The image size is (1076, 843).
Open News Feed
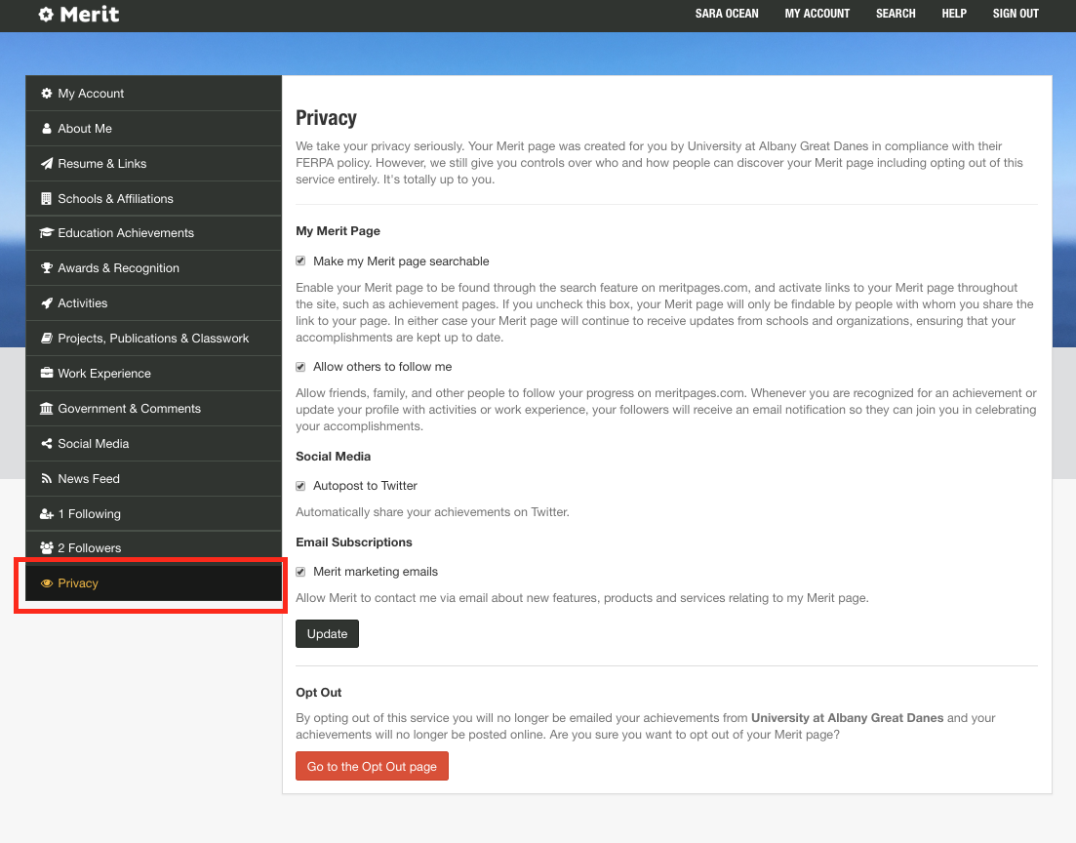click(154, 478)
